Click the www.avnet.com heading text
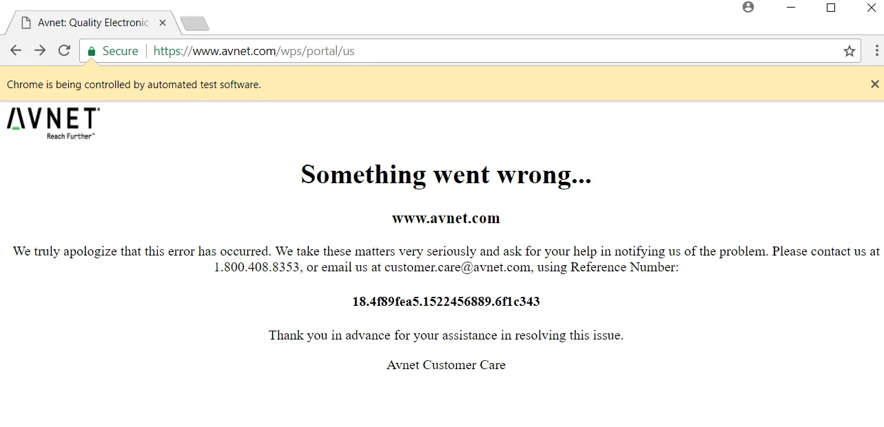 click(x=446, y=218)
